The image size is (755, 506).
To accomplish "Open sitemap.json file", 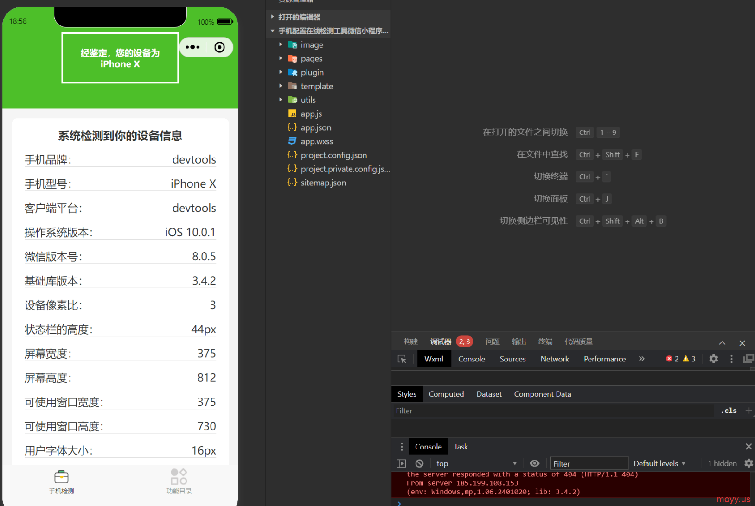I will click(x=323, y=183).
